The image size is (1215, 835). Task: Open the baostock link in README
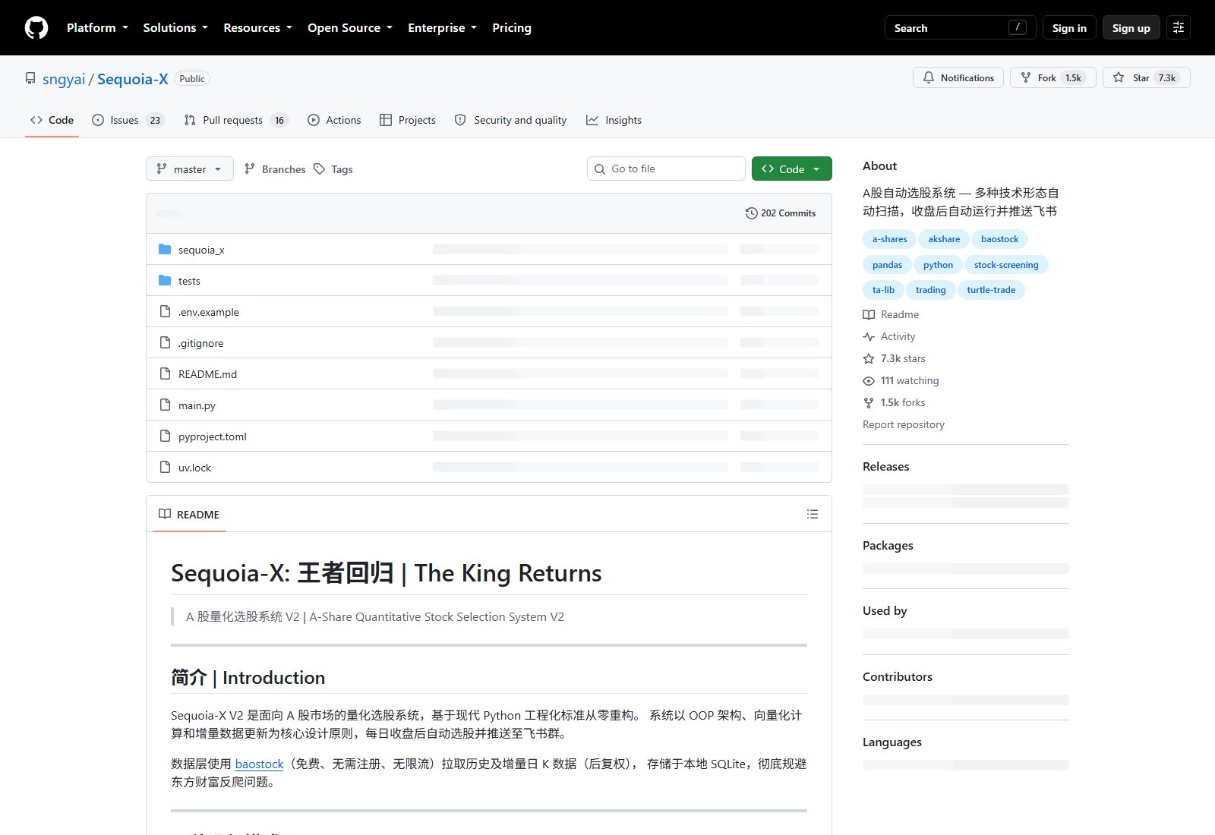259,764
